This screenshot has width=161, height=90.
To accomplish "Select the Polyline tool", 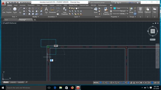I will click(9, 10).
